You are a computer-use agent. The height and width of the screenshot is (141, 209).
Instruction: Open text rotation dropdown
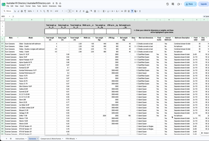click(117, 11)
